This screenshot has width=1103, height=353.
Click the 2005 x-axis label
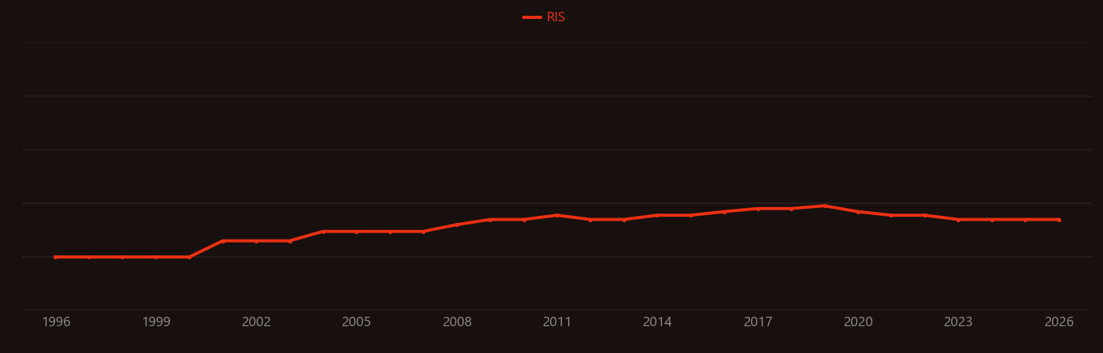pos(356,322)
